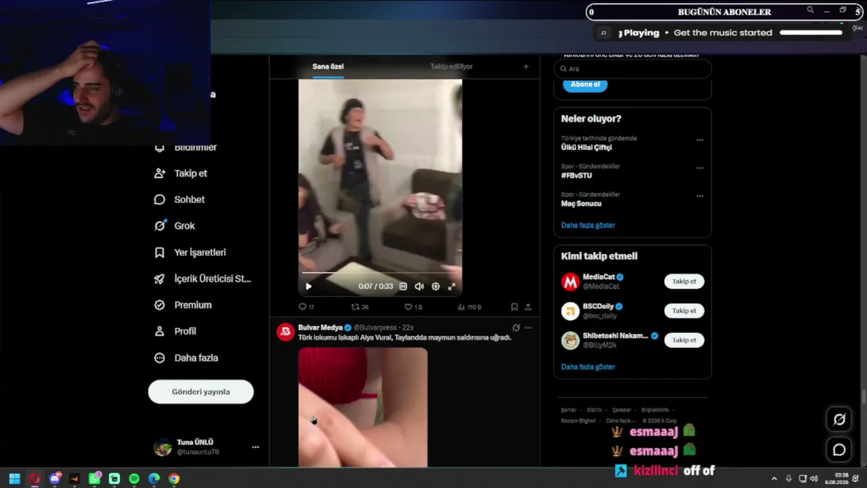Open Yer İşaretleri bookmark icon
This screenshot has width=867, height=488.
[x=160, y=252]
